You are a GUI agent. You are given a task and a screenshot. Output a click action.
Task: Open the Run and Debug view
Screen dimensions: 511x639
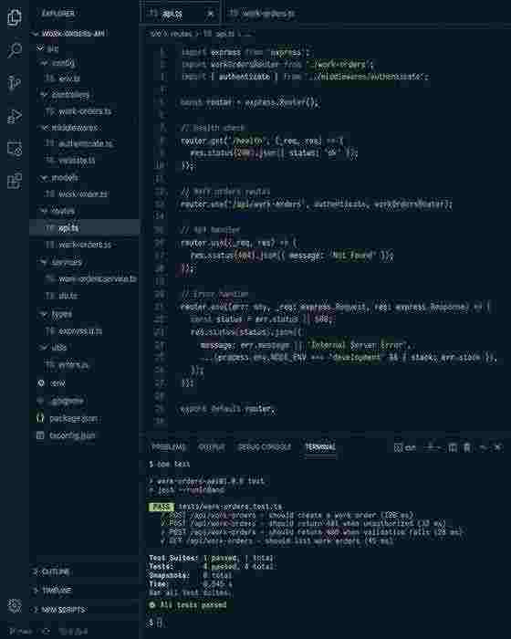click(x=15, y=116)
